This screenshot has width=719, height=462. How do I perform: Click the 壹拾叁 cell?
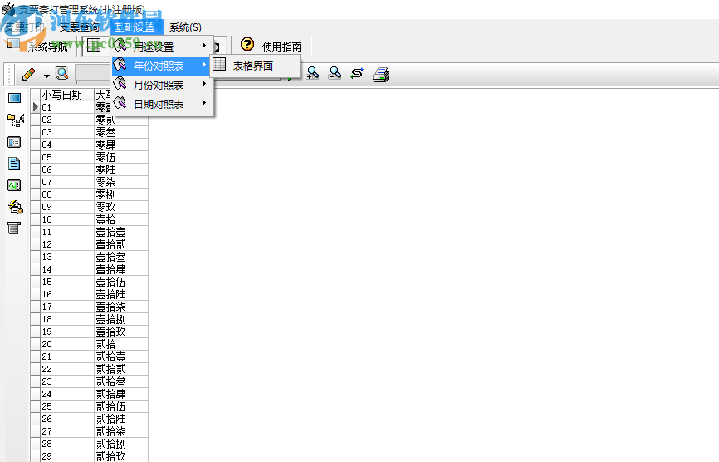tap(121, 257)
